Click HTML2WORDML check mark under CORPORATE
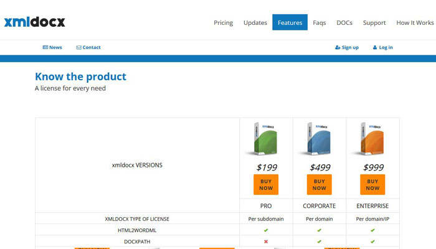The width and height of the screenshot is (436, 249). coord(319,230)
